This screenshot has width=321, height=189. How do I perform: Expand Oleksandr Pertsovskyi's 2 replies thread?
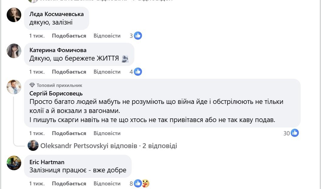click(109, 146)
